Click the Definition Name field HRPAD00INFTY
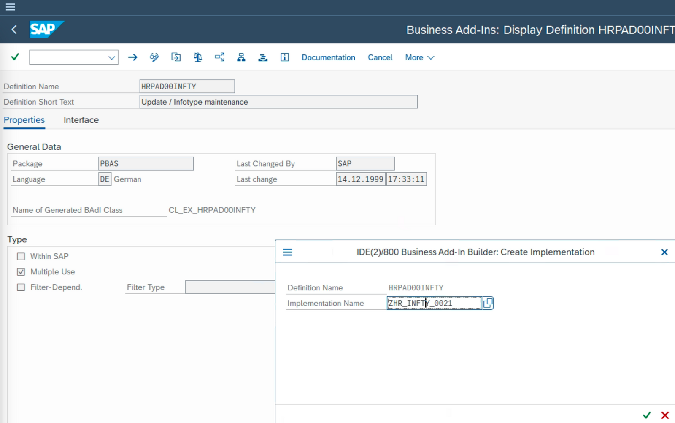This screenshot has width=675, height=423. (187, 87)
